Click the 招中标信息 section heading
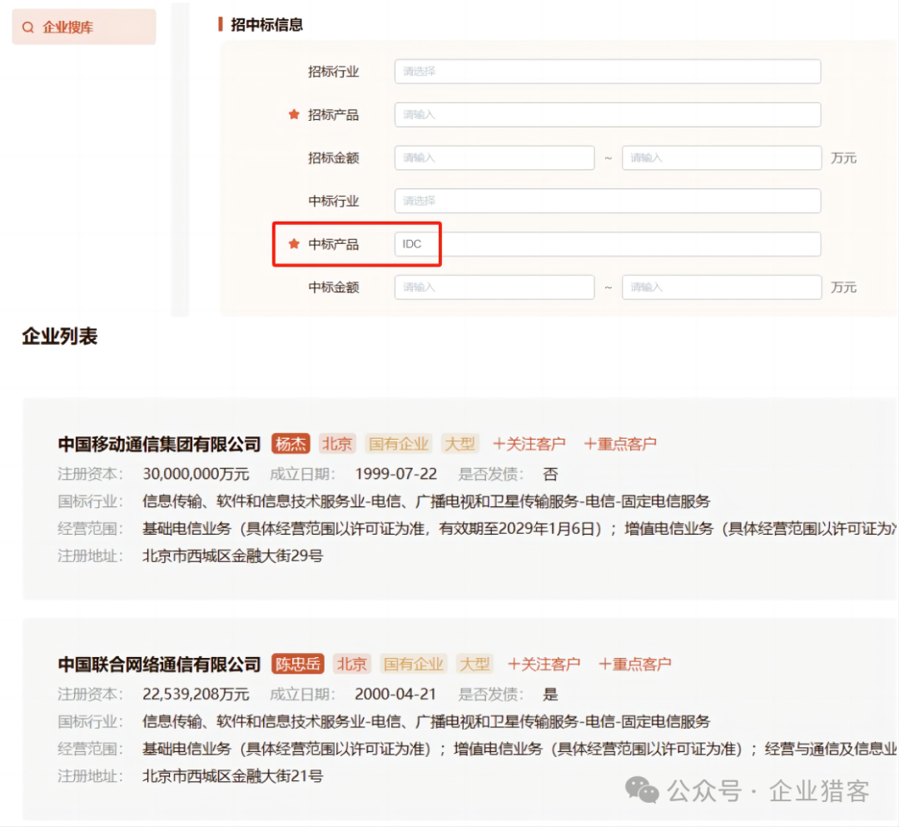The width and height of the screenshot is (899, 827). [266, 25]
